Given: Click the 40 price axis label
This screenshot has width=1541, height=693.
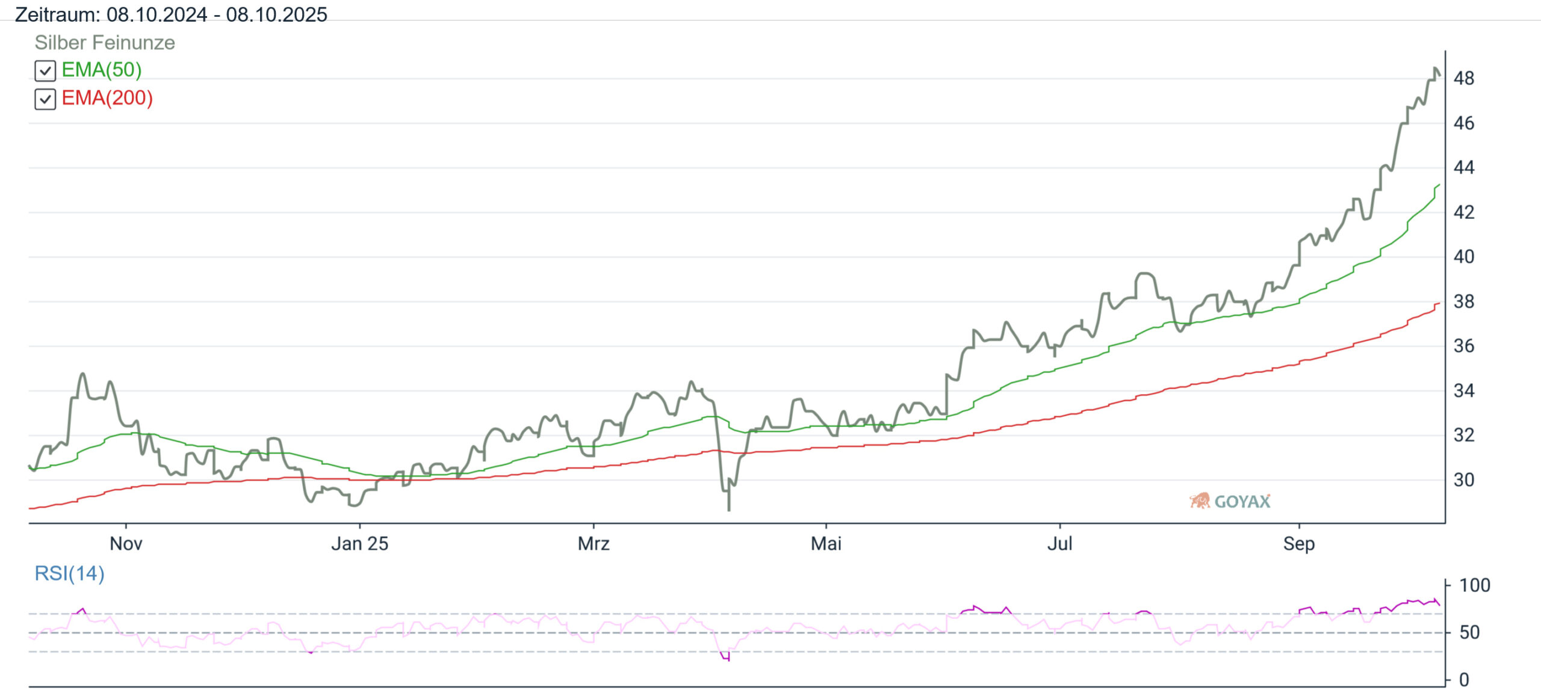Looking at the screenshot, I should [x=1463, y=257].
